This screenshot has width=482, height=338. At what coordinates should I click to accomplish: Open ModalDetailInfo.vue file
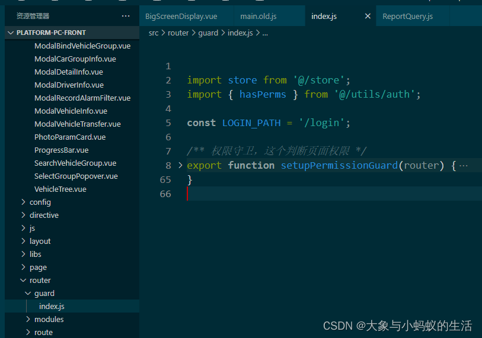click(x=69, y=72)
